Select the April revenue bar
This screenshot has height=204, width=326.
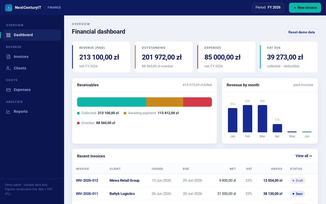(277, 128)
